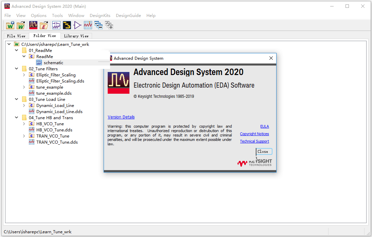Click the Open Workspace toolbar icon
Viewport: 372px width, 237px height.
click(x=21, y=25)
